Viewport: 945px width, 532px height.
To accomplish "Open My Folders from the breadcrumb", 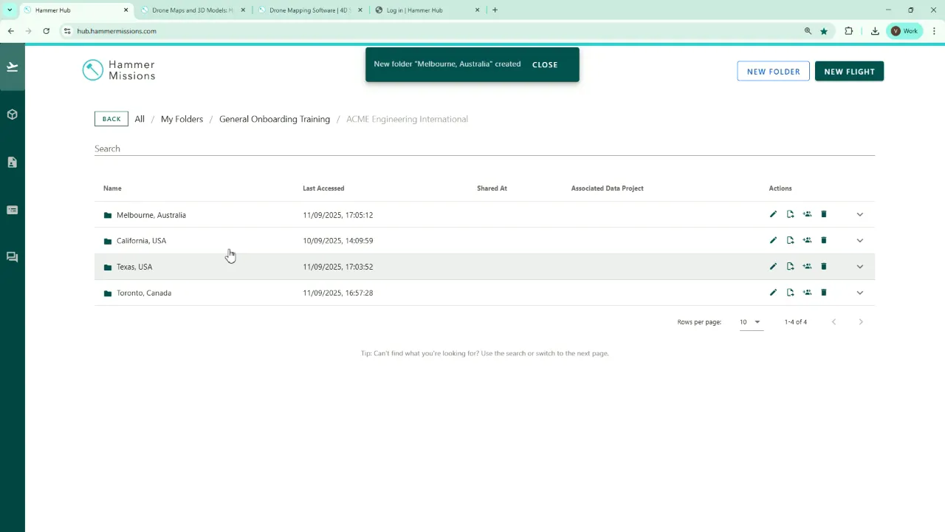I will click(182, 119).
